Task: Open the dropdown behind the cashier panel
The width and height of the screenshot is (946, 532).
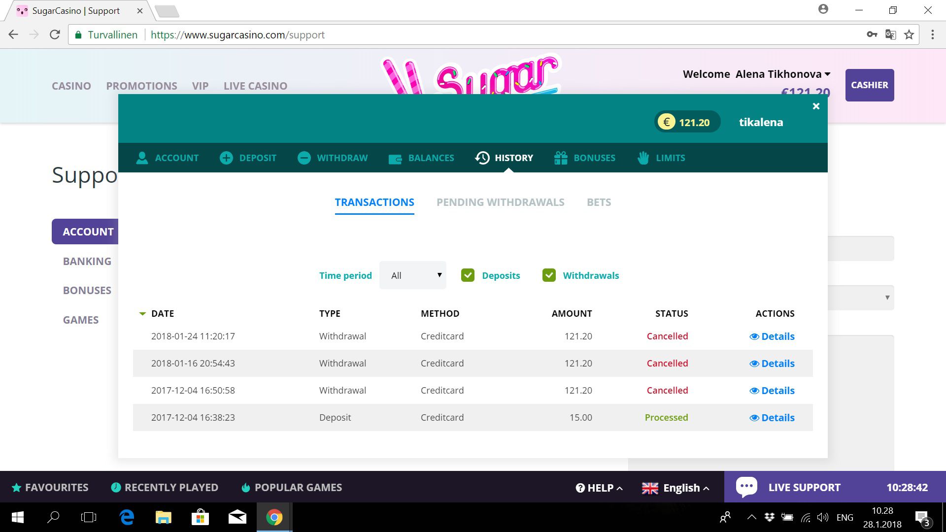Action: (861, 298)
